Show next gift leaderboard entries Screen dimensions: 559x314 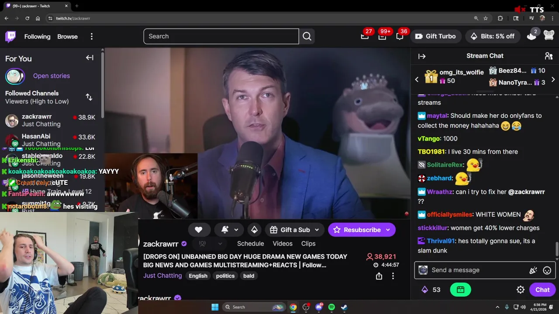553,79
